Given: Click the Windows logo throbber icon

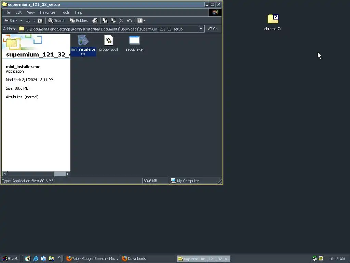Looking at the screenshot, I should pos(215,12).
